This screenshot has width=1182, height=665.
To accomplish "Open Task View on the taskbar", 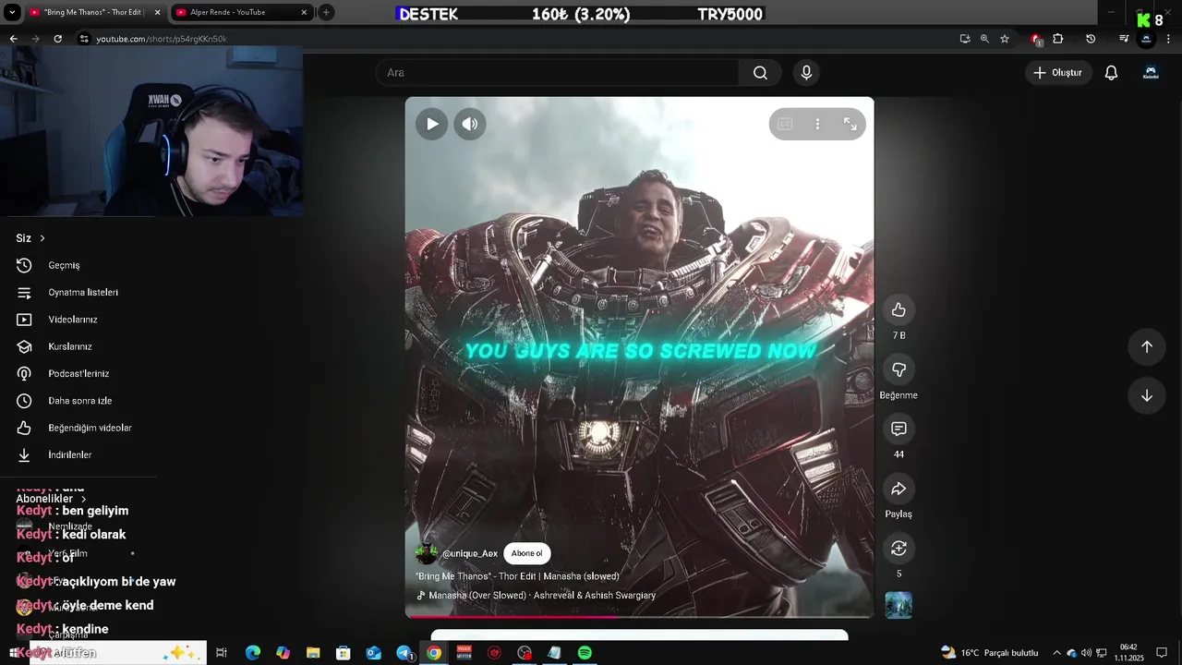I will point(222,653).
